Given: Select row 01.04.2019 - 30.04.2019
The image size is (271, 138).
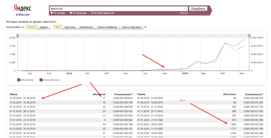Looking at the screenshot, I should point(71,133).
